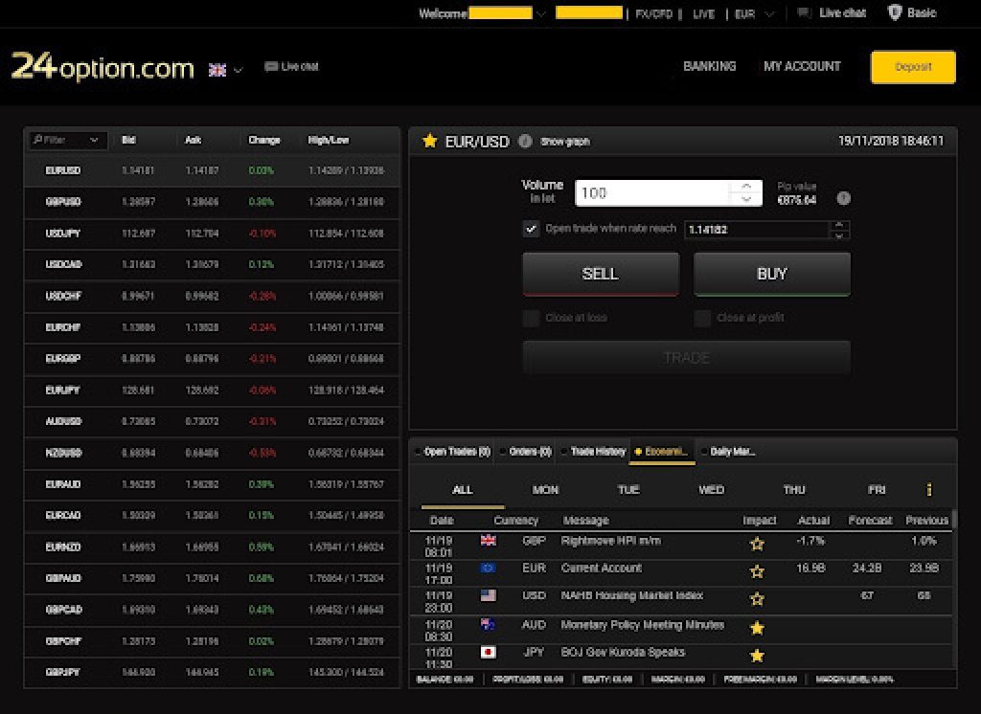Click the trigger rate input field
The height and width of the screenshot is (714, 981).
pos(757,230)
